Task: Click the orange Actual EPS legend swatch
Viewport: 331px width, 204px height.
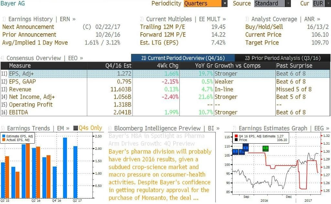Action: (x=4, y=140)
